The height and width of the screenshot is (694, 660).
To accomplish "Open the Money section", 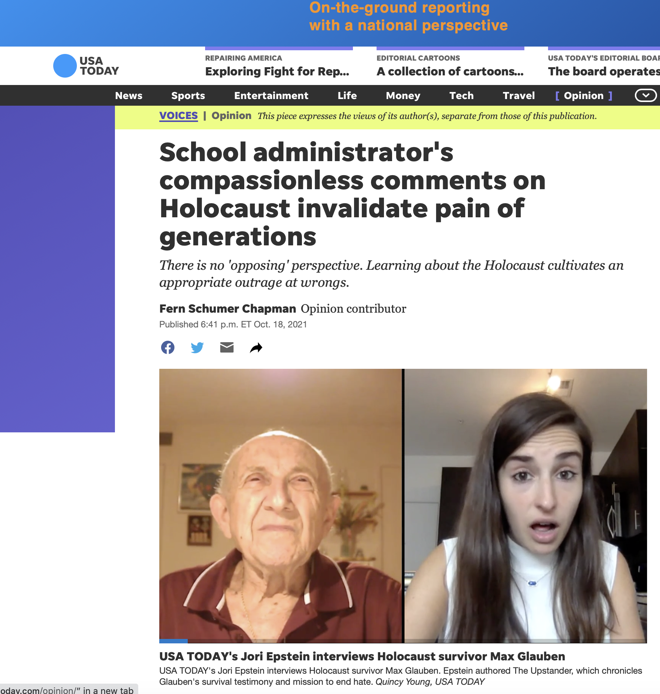I will [x=403, y=95].
